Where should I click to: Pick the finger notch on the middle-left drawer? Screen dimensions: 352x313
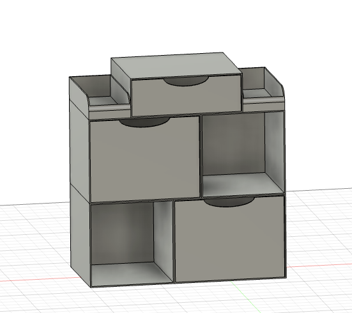point(144,122)
